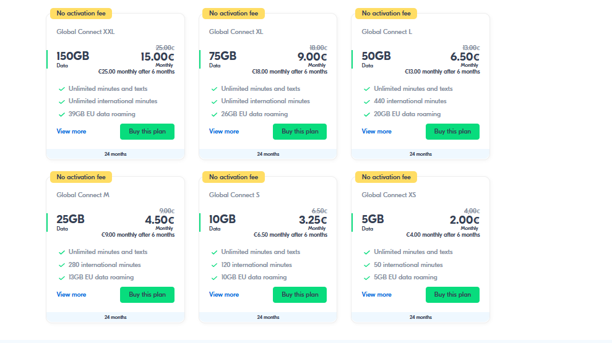Buy the Global Connect XL plan
The width and height of the screenshot is (612, 343).
pos(300,132)
